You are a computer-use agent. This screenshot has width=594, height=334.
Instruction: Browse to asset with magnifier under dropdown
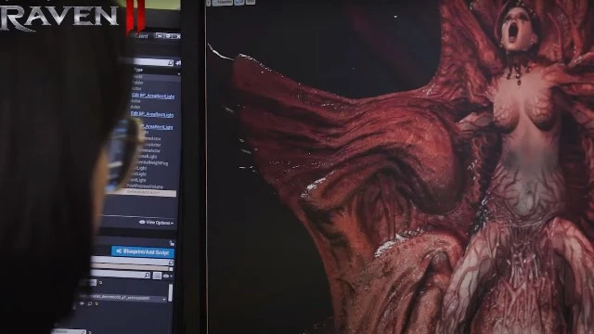coord(90,303)
